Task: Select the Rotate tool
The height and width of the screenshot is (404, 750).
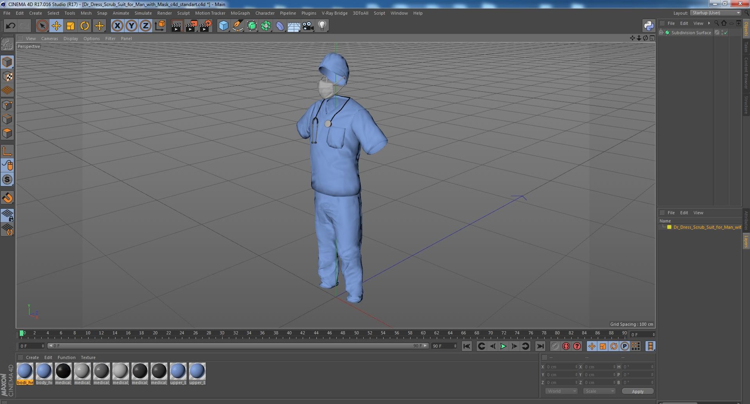Action: coord(84,26)
